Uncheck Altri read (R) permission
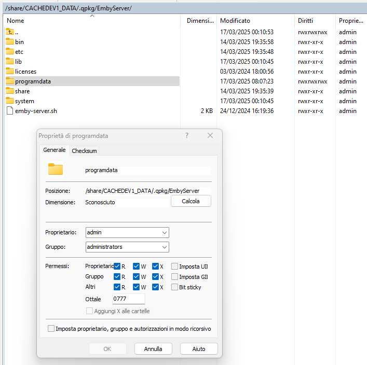Screen dimensions: 367x365 pos(117,287)
